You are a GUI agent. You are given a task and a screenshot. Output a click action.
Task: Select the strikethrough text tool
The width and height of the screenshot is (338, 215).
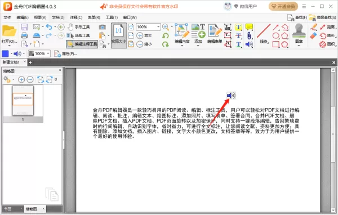click(238, 35)
